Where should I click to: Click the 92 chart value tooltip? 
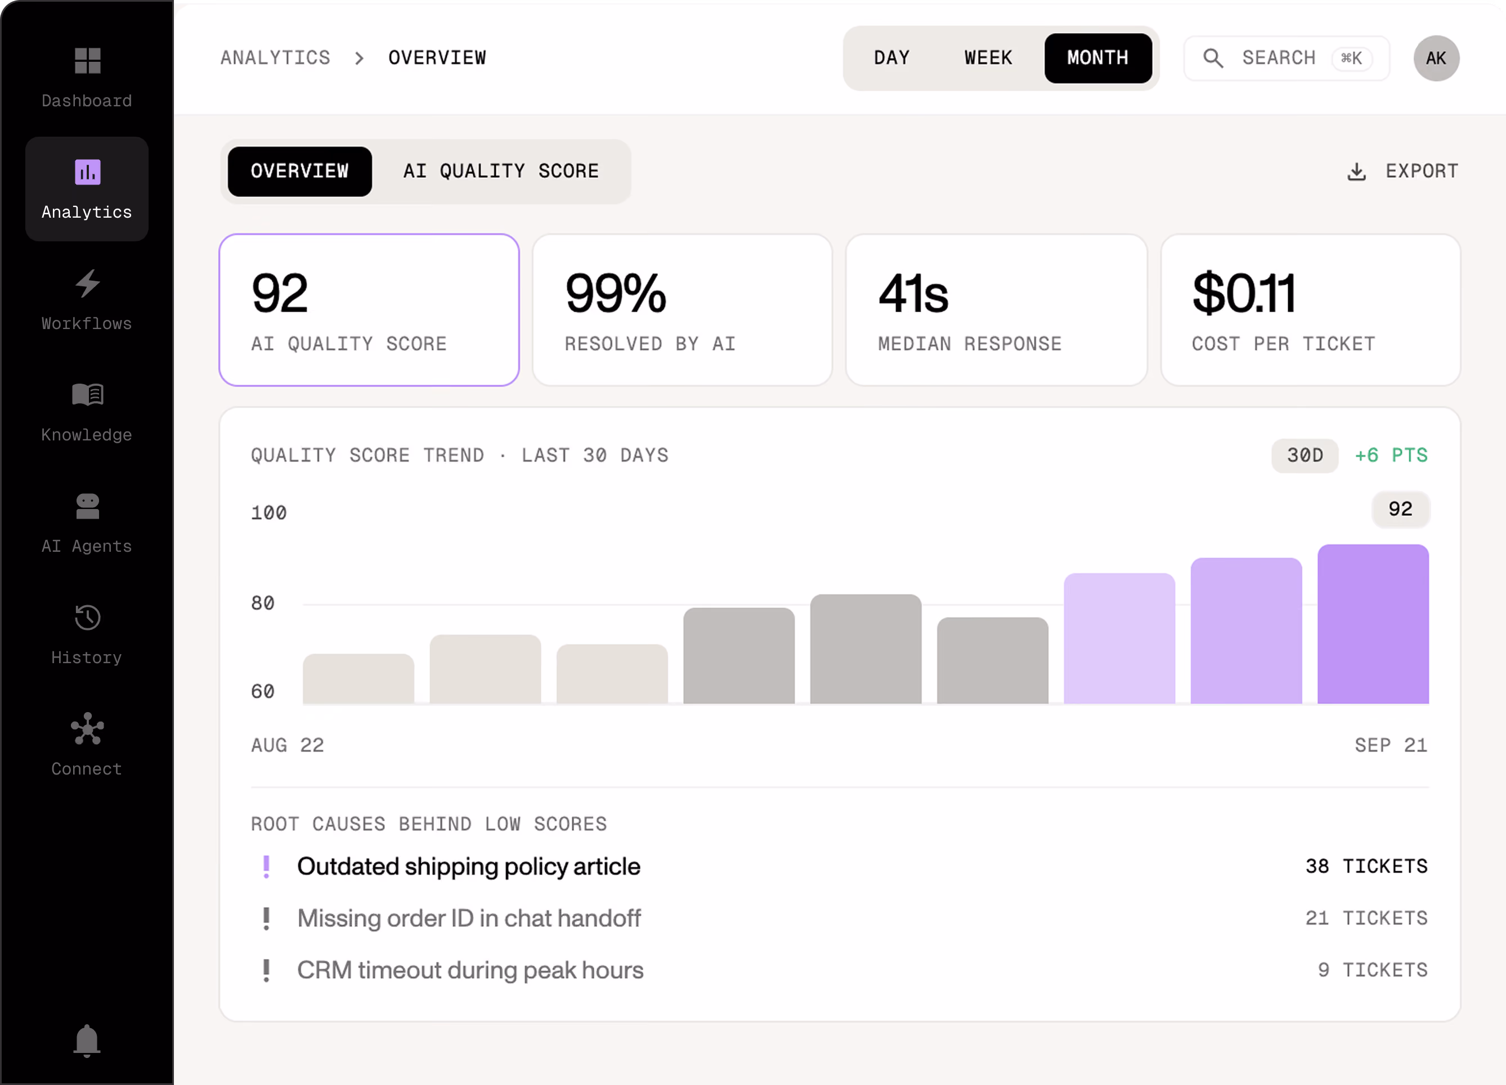[1400, 509]
